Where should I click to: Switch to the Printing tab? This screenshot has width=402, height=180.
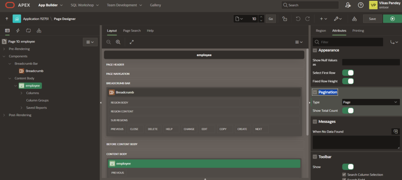[x=358, y=31]
